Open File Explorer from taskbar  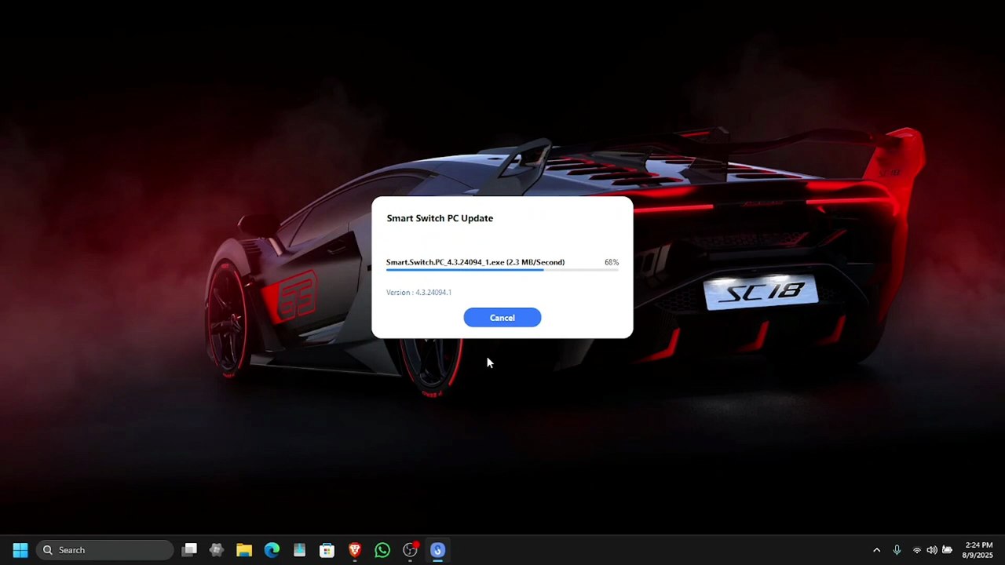tap(244, 550)
